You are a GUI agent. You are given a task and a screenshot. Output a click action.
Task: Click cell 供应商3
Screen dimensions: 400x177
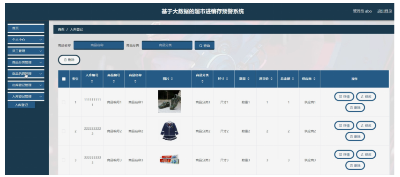point(310,160)
